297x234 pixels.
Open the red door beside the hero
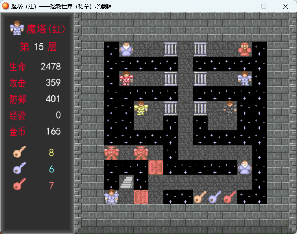coord(141,197)
